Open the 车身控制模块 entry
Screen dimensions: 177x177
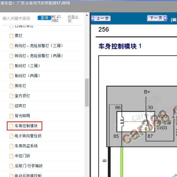(26, 126)
